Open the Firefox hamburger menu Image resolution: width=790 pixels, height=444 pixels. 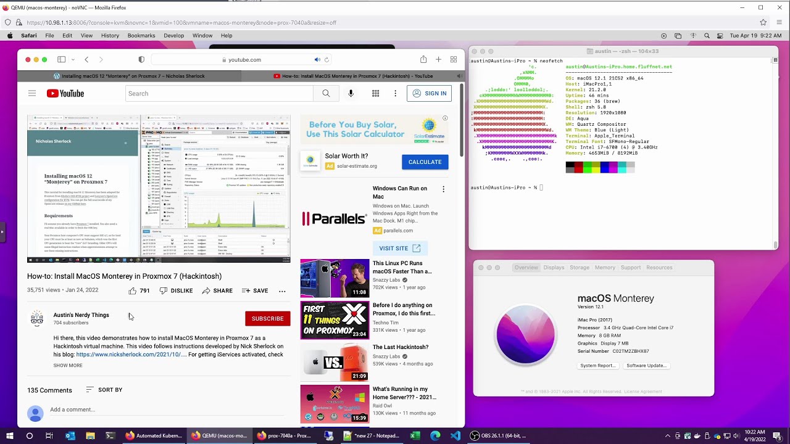coord(780,22)
